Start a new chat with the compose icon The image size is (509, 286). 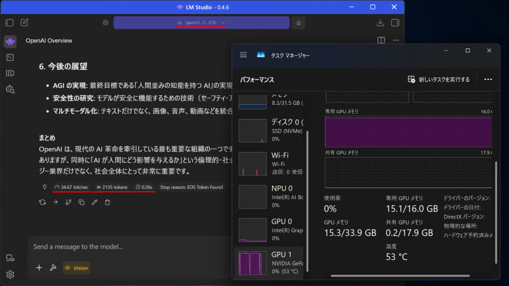[x=25, y=22]
